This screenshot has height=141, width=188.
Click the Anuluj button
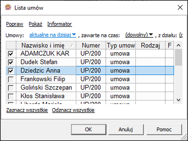tap(126, 130)
